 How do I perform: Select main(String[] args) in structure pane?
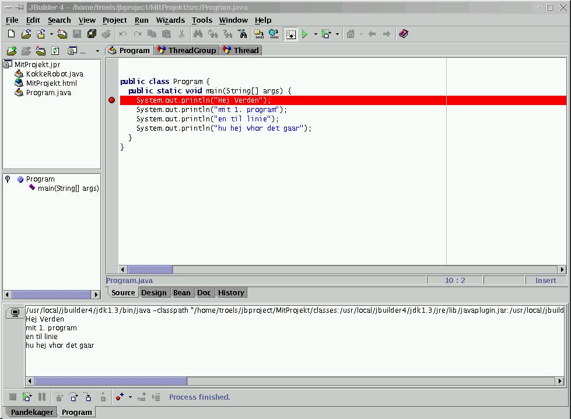pos(68,188)
